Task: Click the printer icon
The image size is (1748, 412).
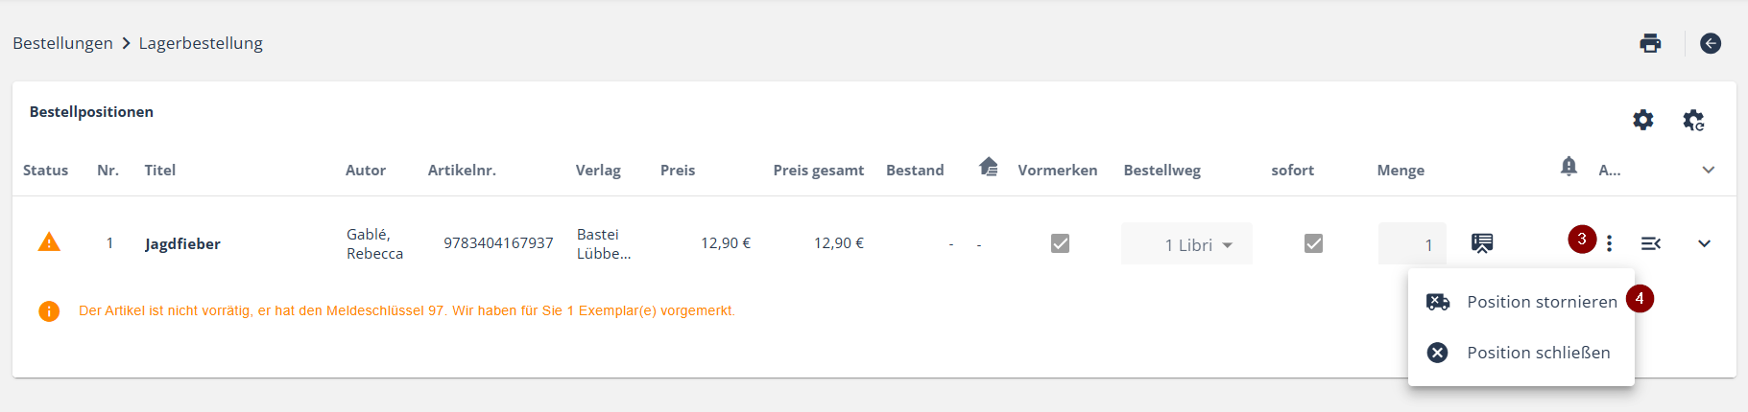Action: (x=1650, y=43)
